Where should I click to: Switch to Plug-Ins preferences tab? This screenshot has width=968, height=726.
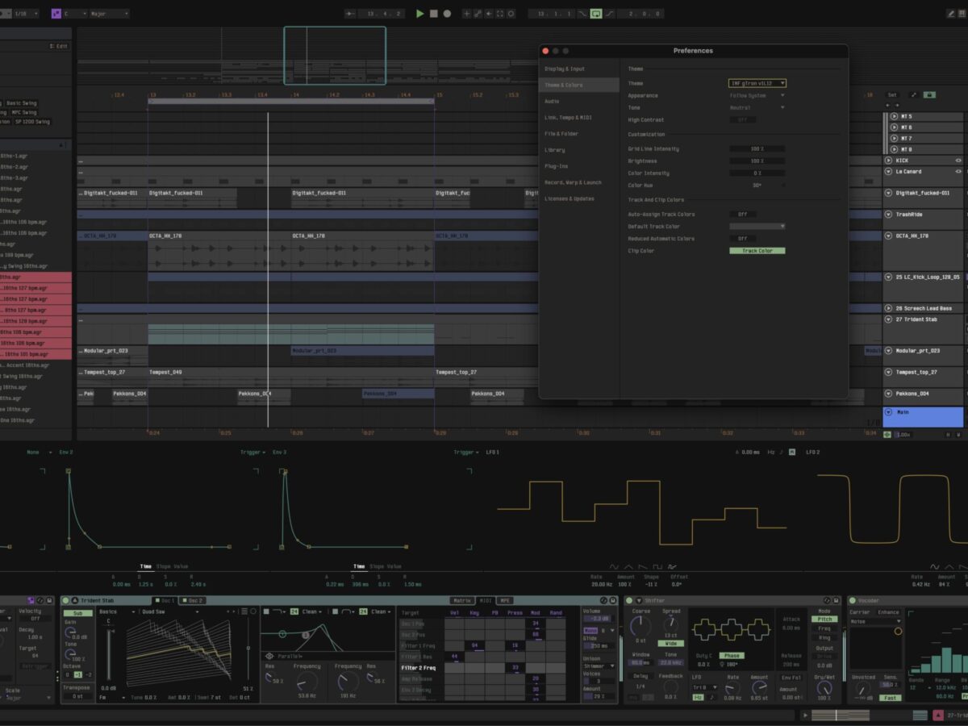point(556,166)
